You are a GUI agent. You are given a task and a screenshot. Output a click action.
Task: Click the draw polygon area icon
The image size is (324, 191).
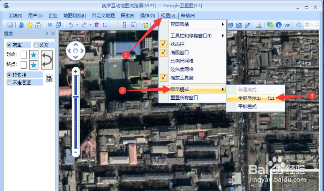coord(239,25)
